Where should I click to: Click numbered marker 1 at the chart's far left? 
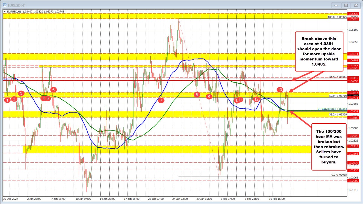[x=7, y=100]
